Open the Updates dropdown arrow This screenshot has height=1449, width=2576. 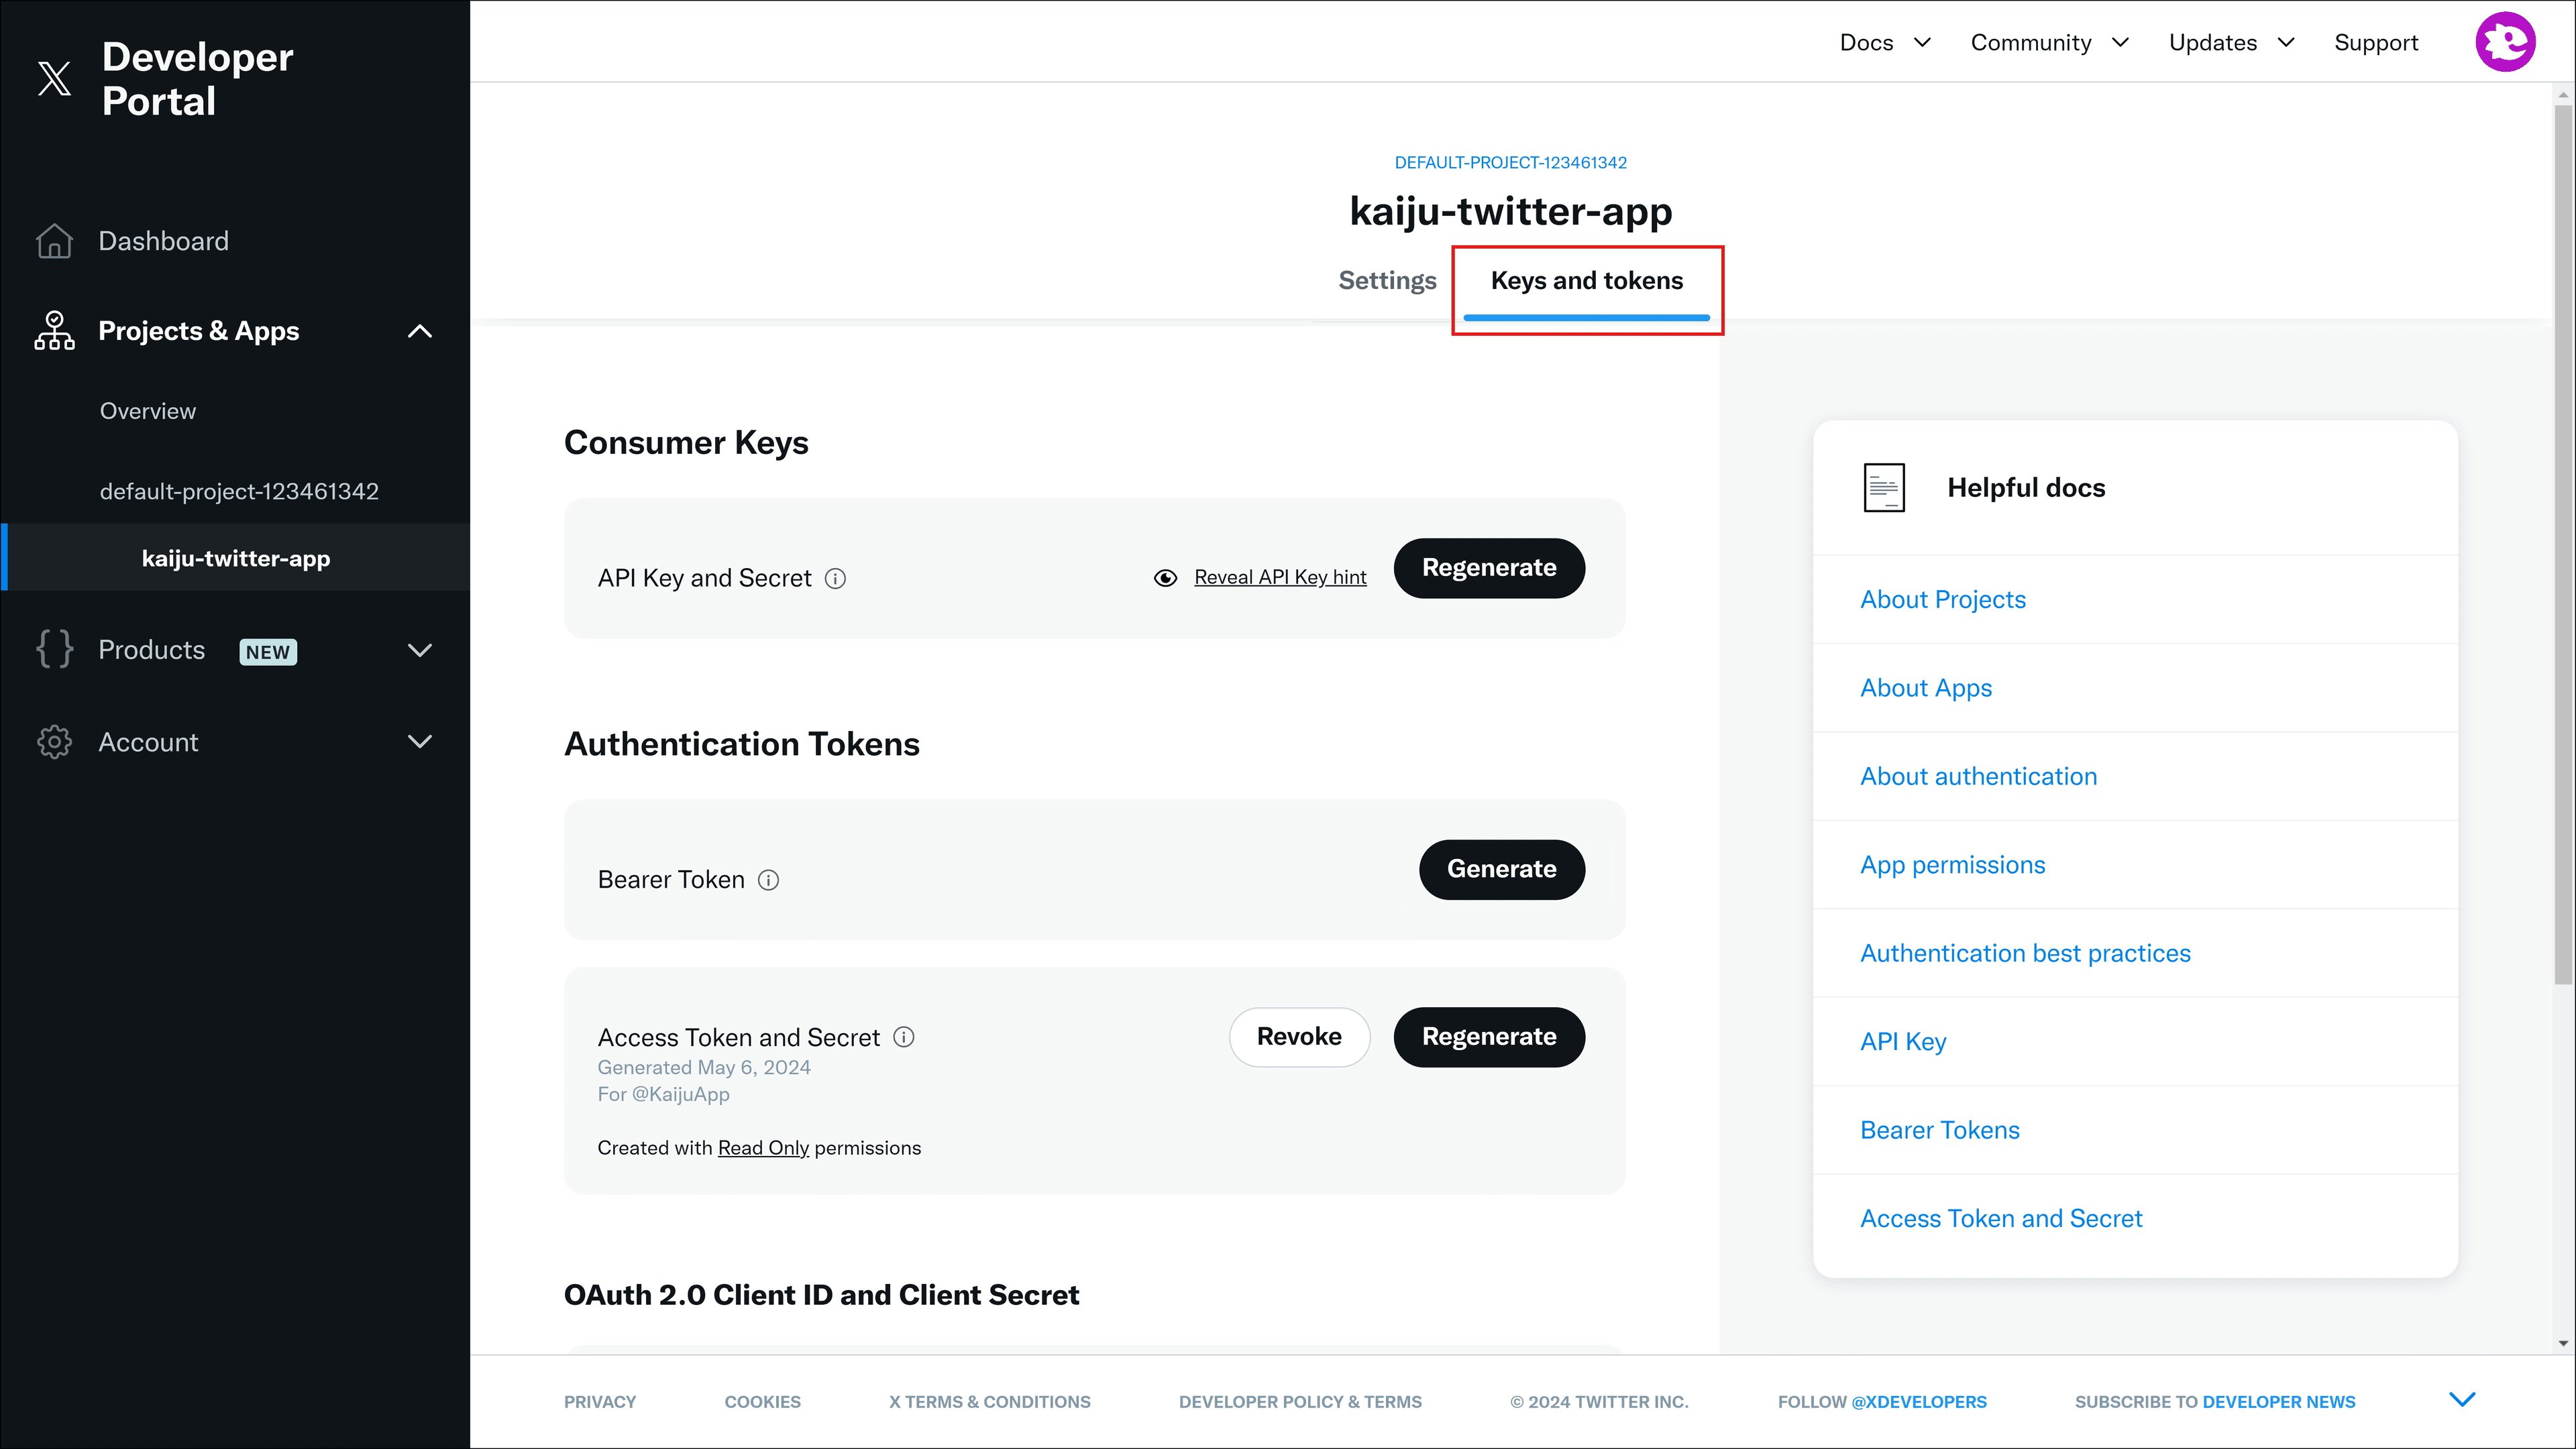coord(2286,42)
